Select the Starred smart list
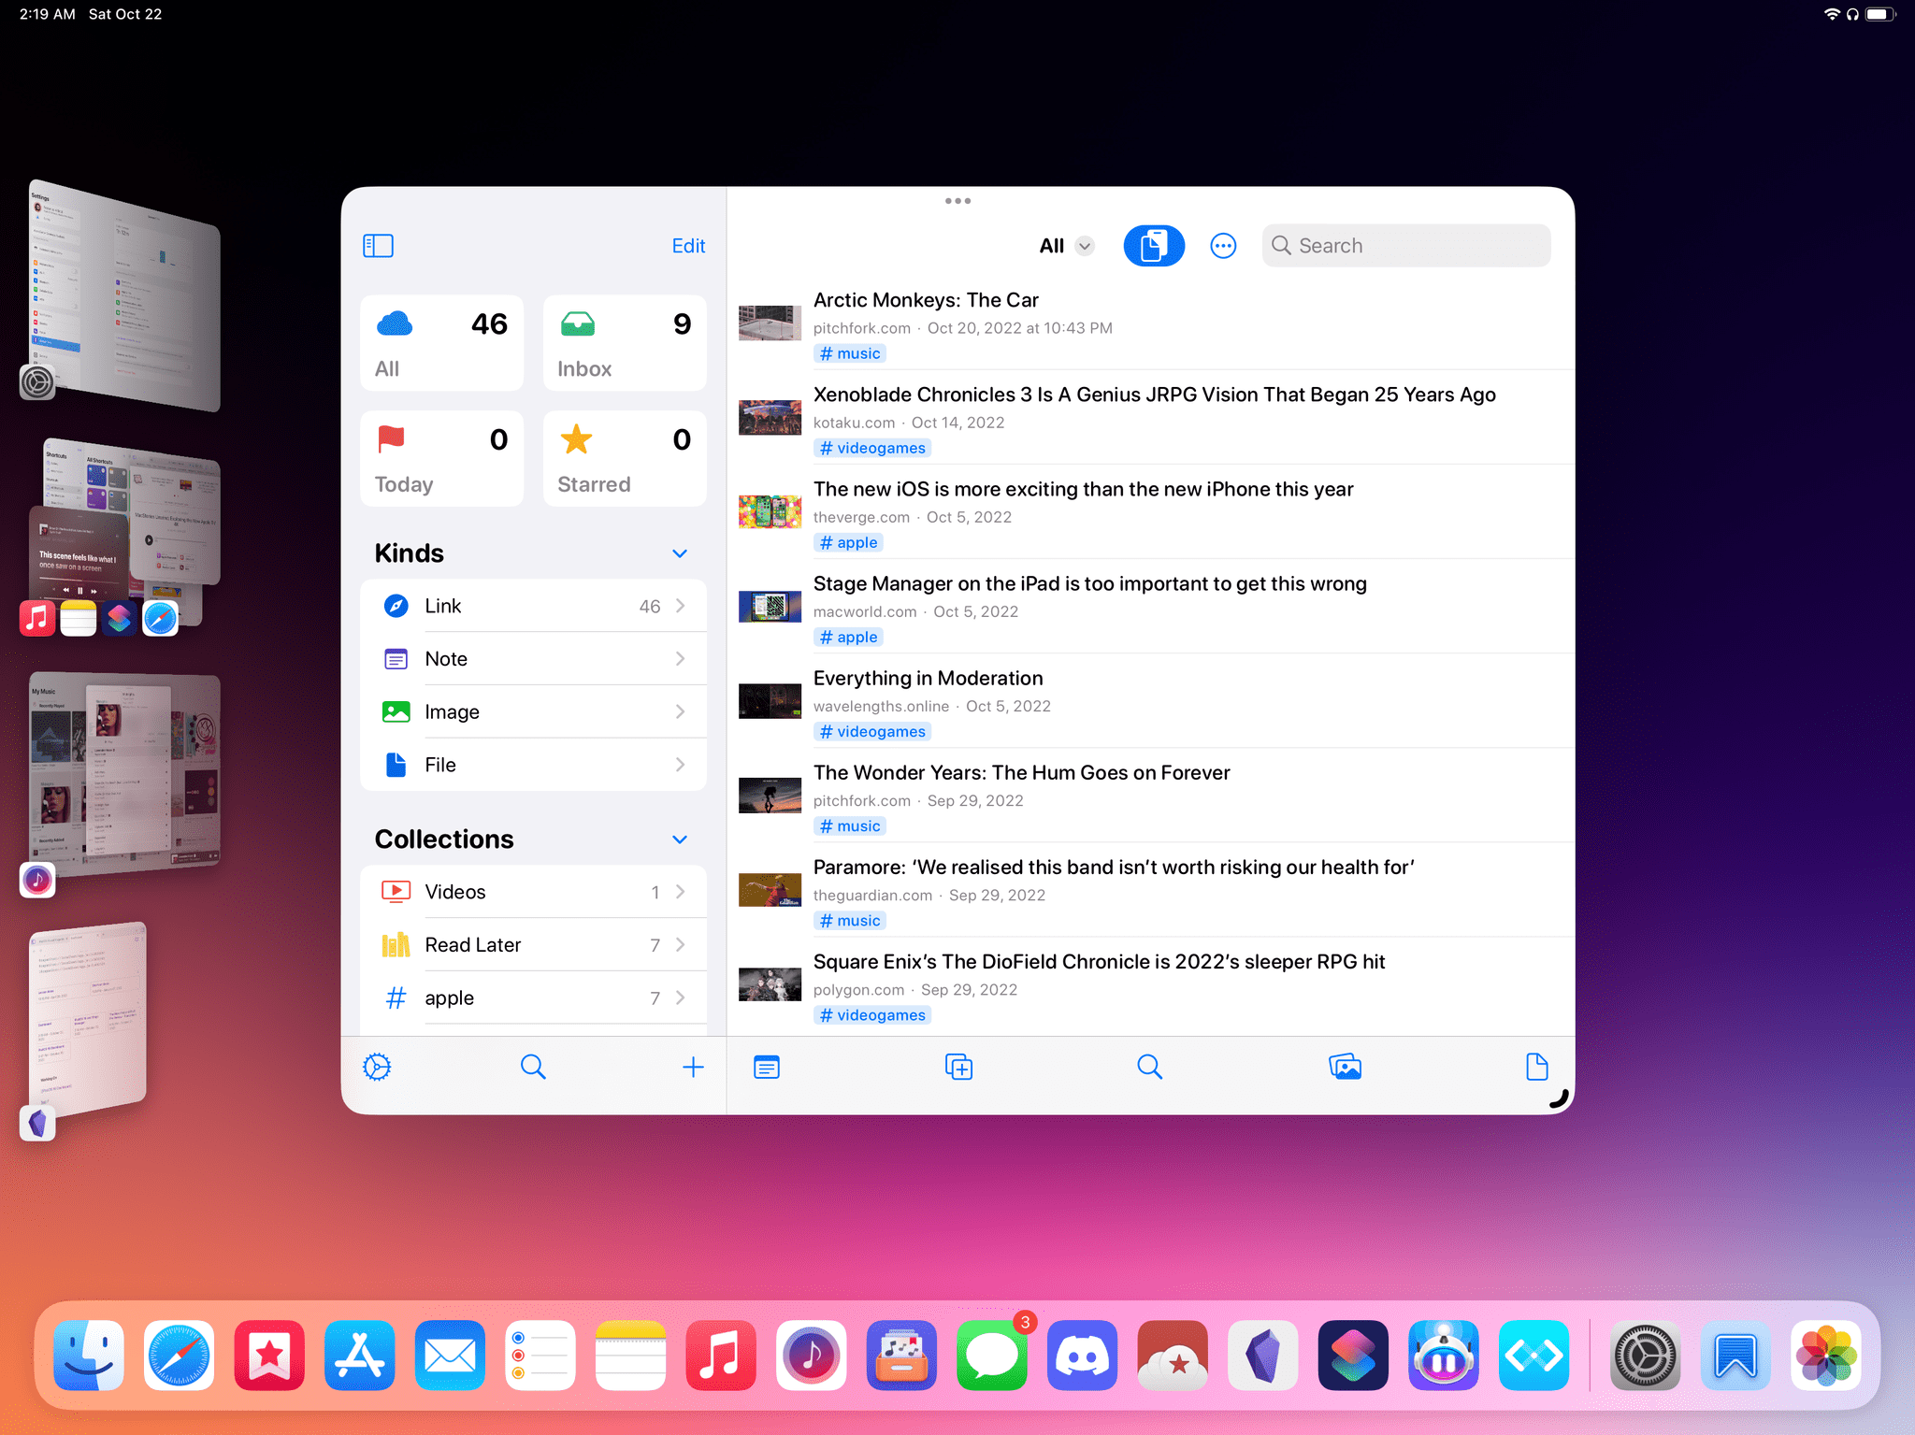Image resolution: width=1915 pixels, height=1435 pixels. pos(625,459)
